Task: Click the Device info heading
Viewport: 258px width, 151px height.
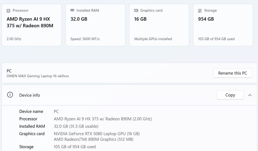Action: [x=30, y=95]
